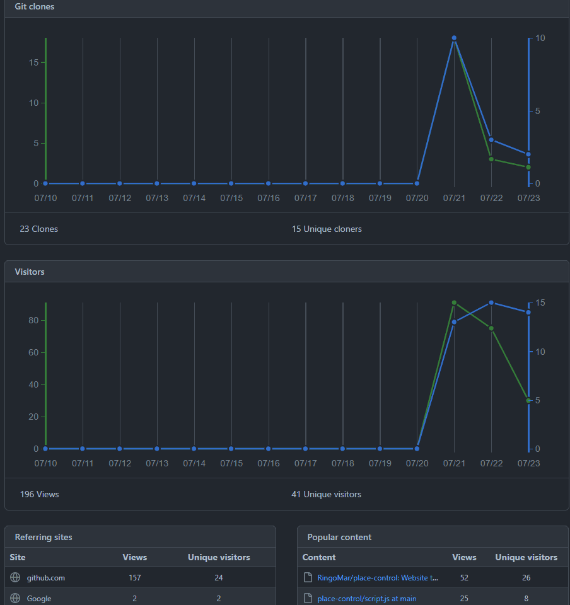Image resolution: width=570 pixels, height=605 pixels.
Task: Click Git clones peak data point on 07/21
Action: (x=454, y=38)
